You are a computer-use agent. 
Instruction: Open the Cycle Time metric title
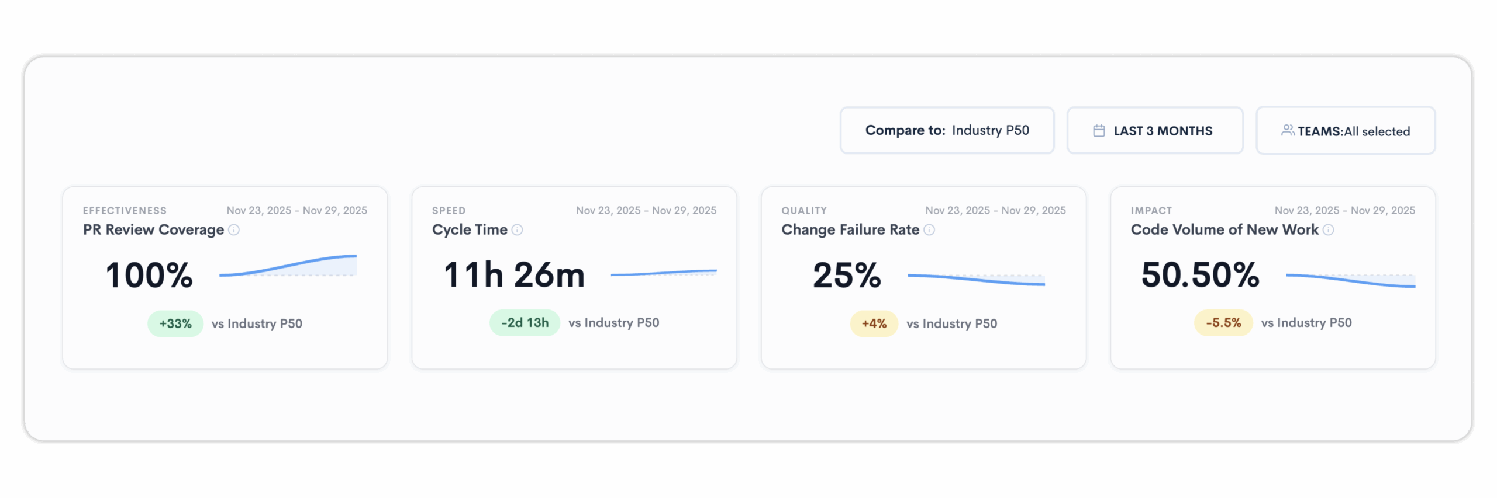coord(470,230)
